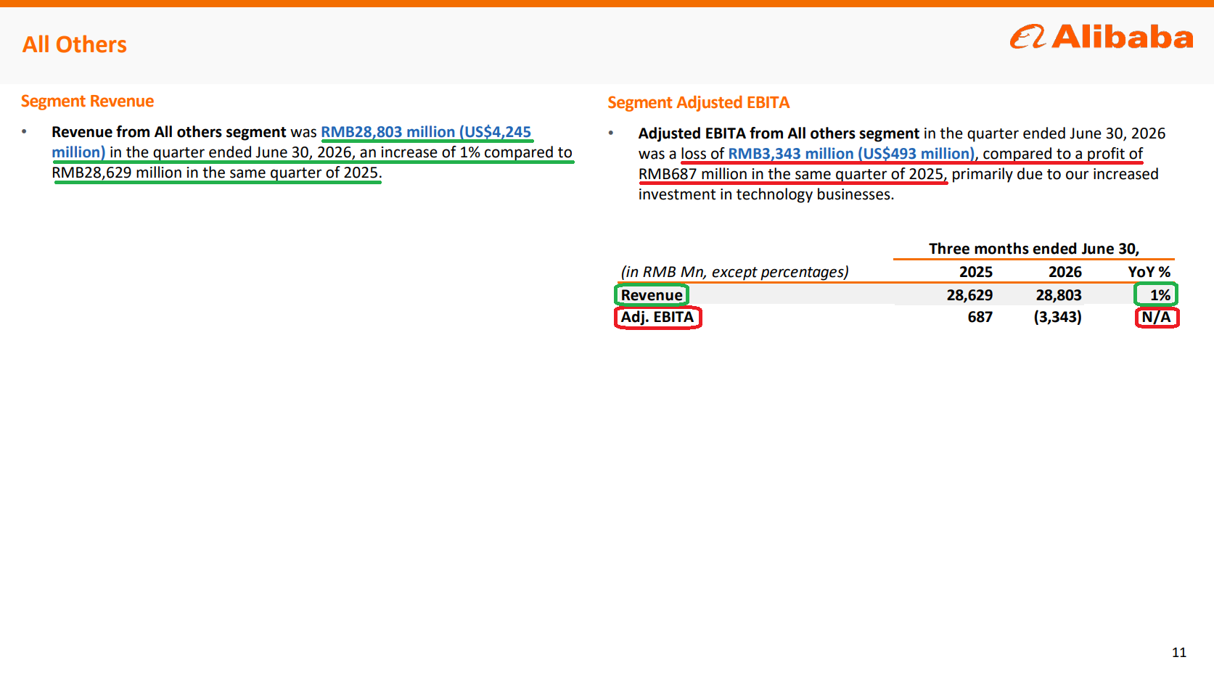Image resolution: width=1214 pixels, height=681 pixels.
Task: Click the 28,629 revenue cell
Action: (x=969, y=295)
